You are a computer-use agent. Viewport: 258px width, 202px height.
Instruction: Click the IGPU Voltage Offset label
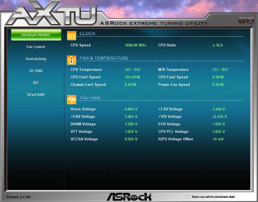tap(176, 139)
